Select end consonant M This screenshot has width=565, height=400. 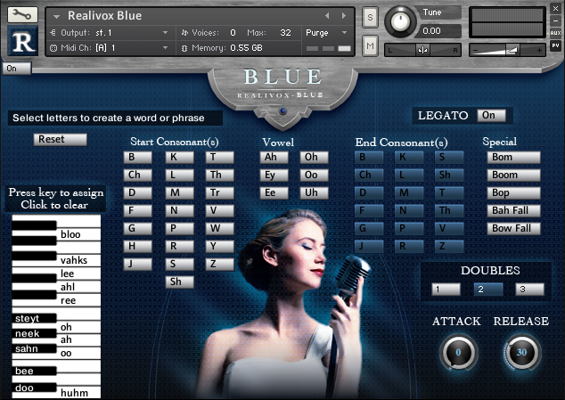tap(409, 192)
